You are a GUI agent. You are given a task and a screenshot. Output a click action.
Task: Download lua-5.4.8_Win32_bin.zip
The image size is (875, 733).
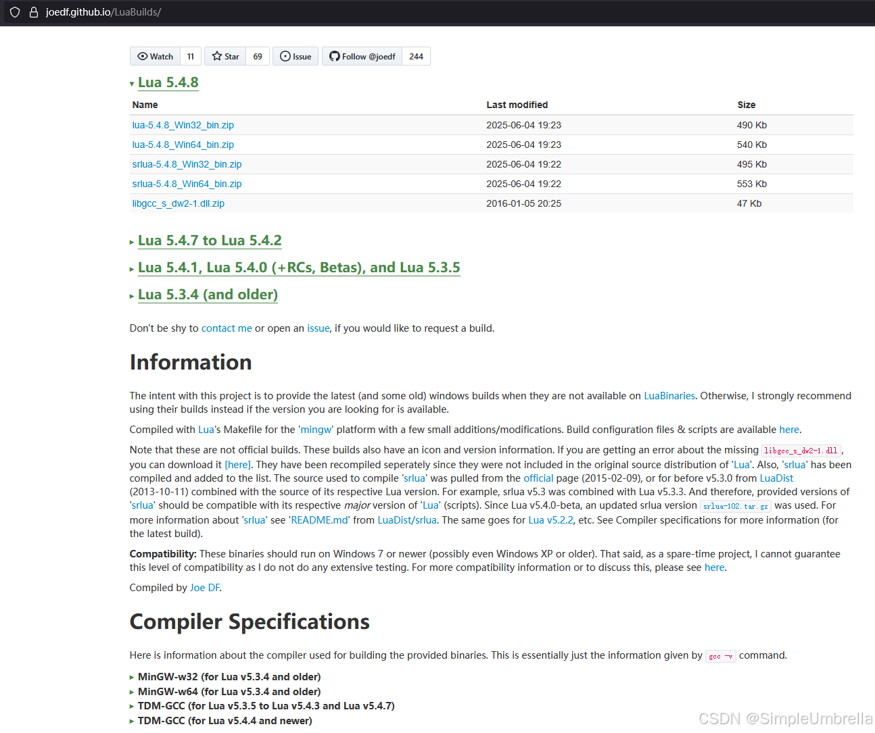pos(183,125)
